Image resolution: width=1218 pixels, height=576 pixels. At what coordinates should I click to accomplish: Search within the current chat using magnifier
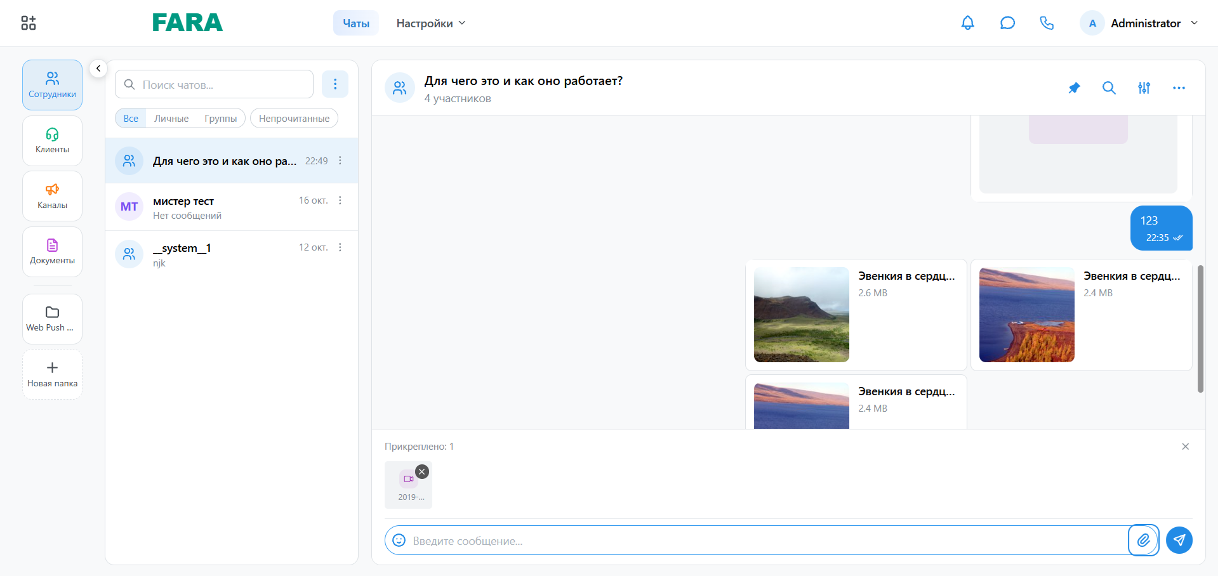tap(1109, 88)
